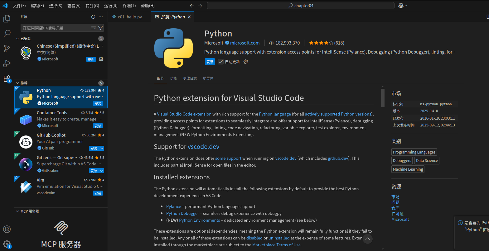489x251 pixels.
Task: Toggle the 自动更新 checkbox
Action: pos(221,62)
